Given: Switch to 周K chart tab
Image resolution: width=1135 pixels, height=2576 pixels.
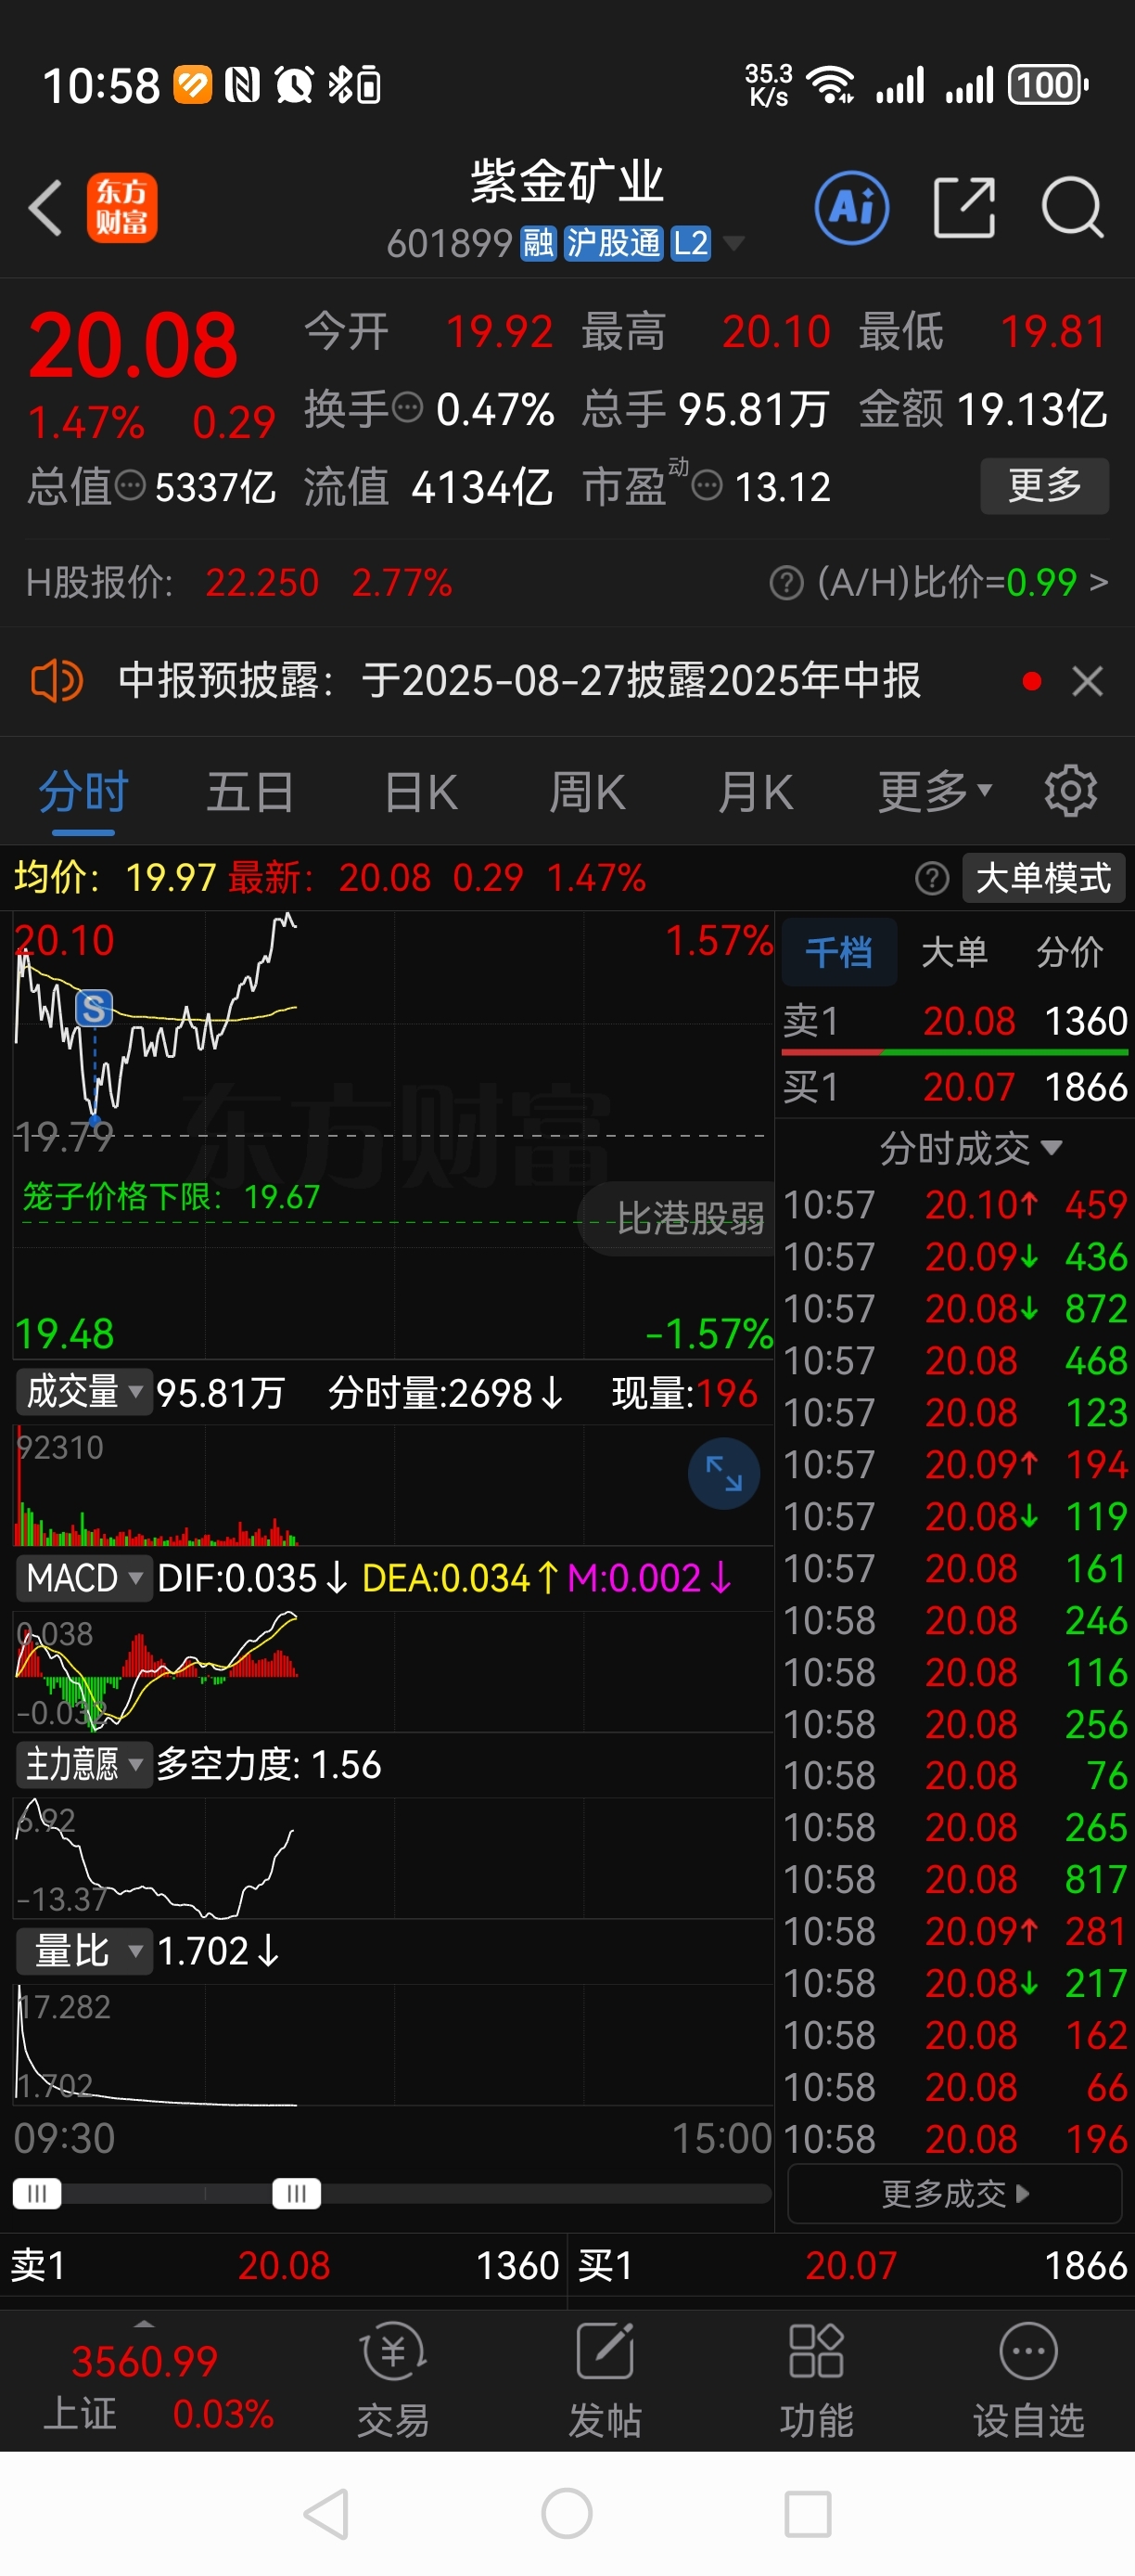Looking at the screenshot, I should coord(588,792).
